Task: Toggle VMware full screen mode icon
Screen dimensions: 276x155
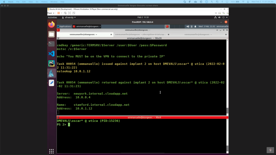Action: pos(70,13)
